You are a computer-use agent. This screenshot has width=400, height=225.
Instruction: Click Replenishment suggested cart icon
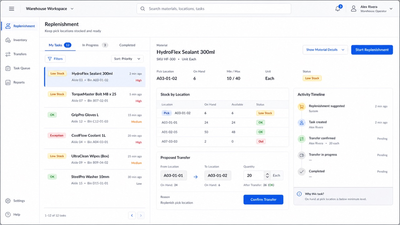302,107
